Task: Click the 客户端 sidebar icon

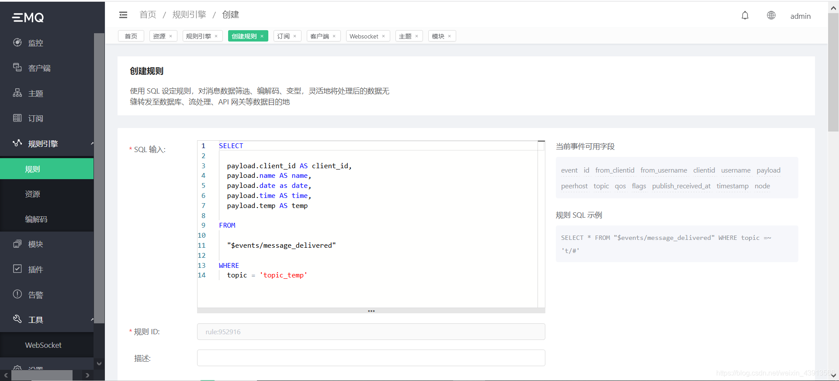Action: (x=17, y=67)
